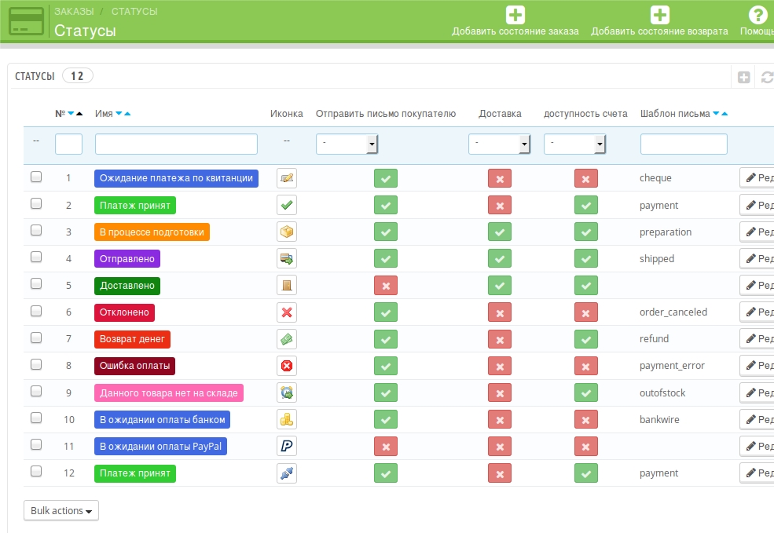The image size is (774, 533).
Task: Open доступность счета filter dropdown
Action: point(574,144)
